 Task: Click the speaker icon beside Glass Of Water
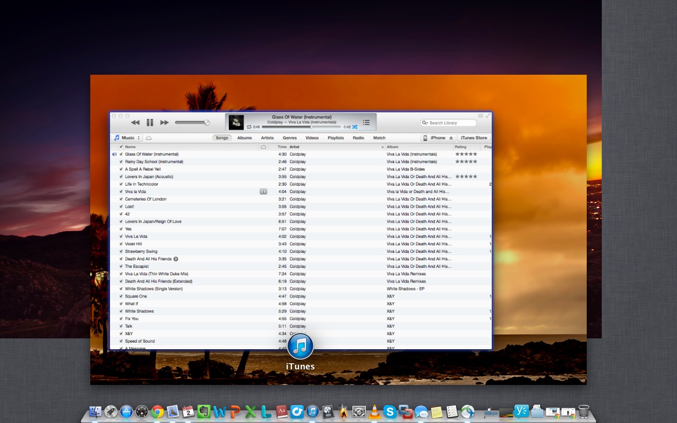[114, 154]
